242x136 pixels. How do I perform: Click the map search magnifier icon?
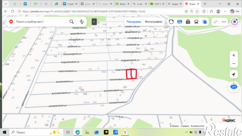[71, 22]
